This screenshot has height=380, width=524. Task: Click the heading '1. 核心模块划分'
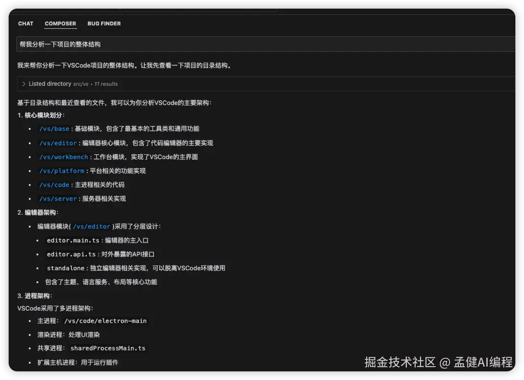41,115
